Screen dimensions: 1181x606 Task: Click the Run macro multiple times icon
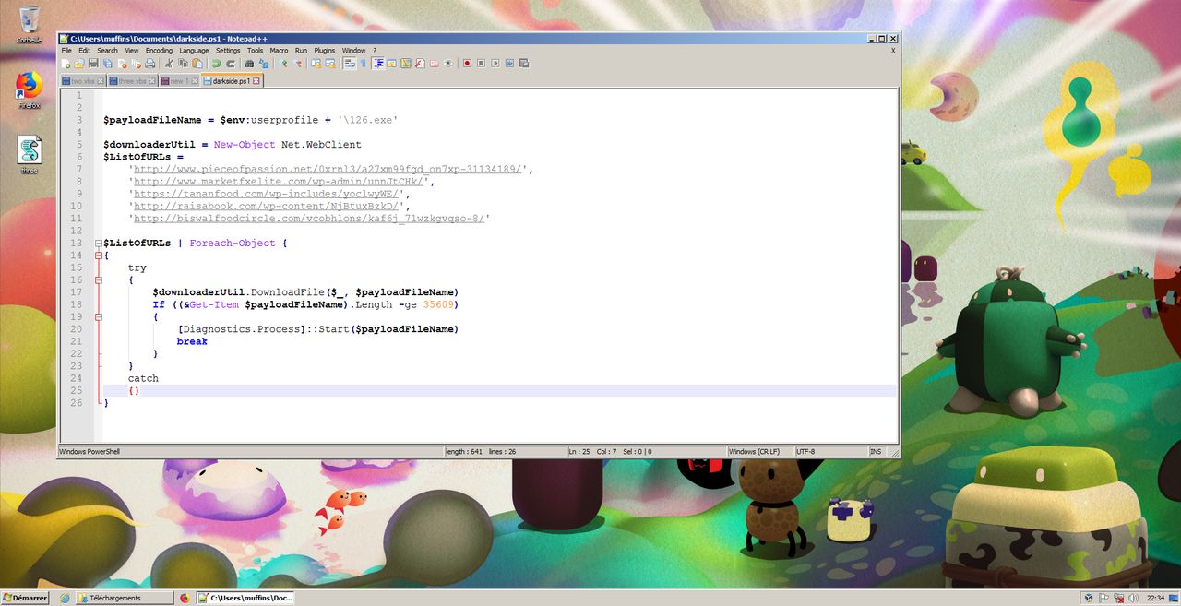click(x=509, y=64)
